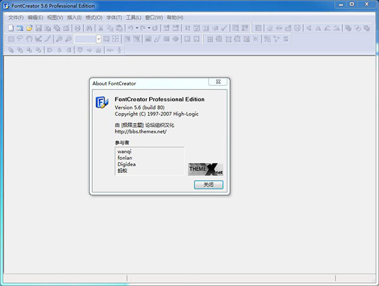Select the knife tool icon

(x=47, y=39)
